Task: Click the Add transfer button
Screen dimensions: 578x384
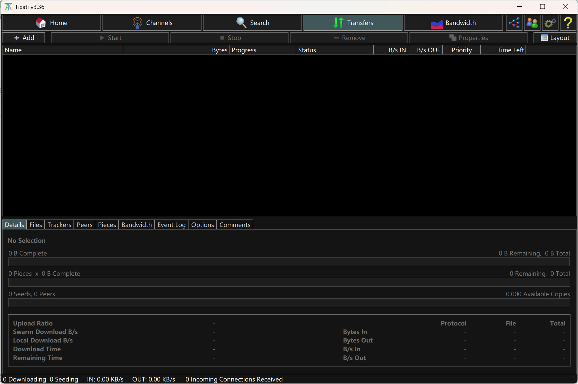Action: 24,38
